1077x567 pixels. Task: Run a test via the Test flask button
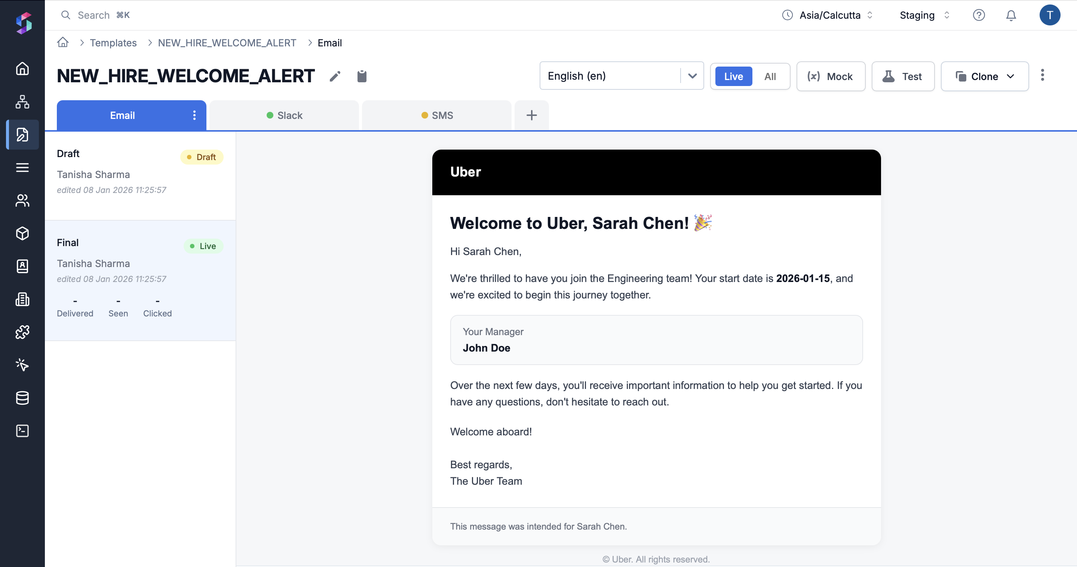(903, 76)
